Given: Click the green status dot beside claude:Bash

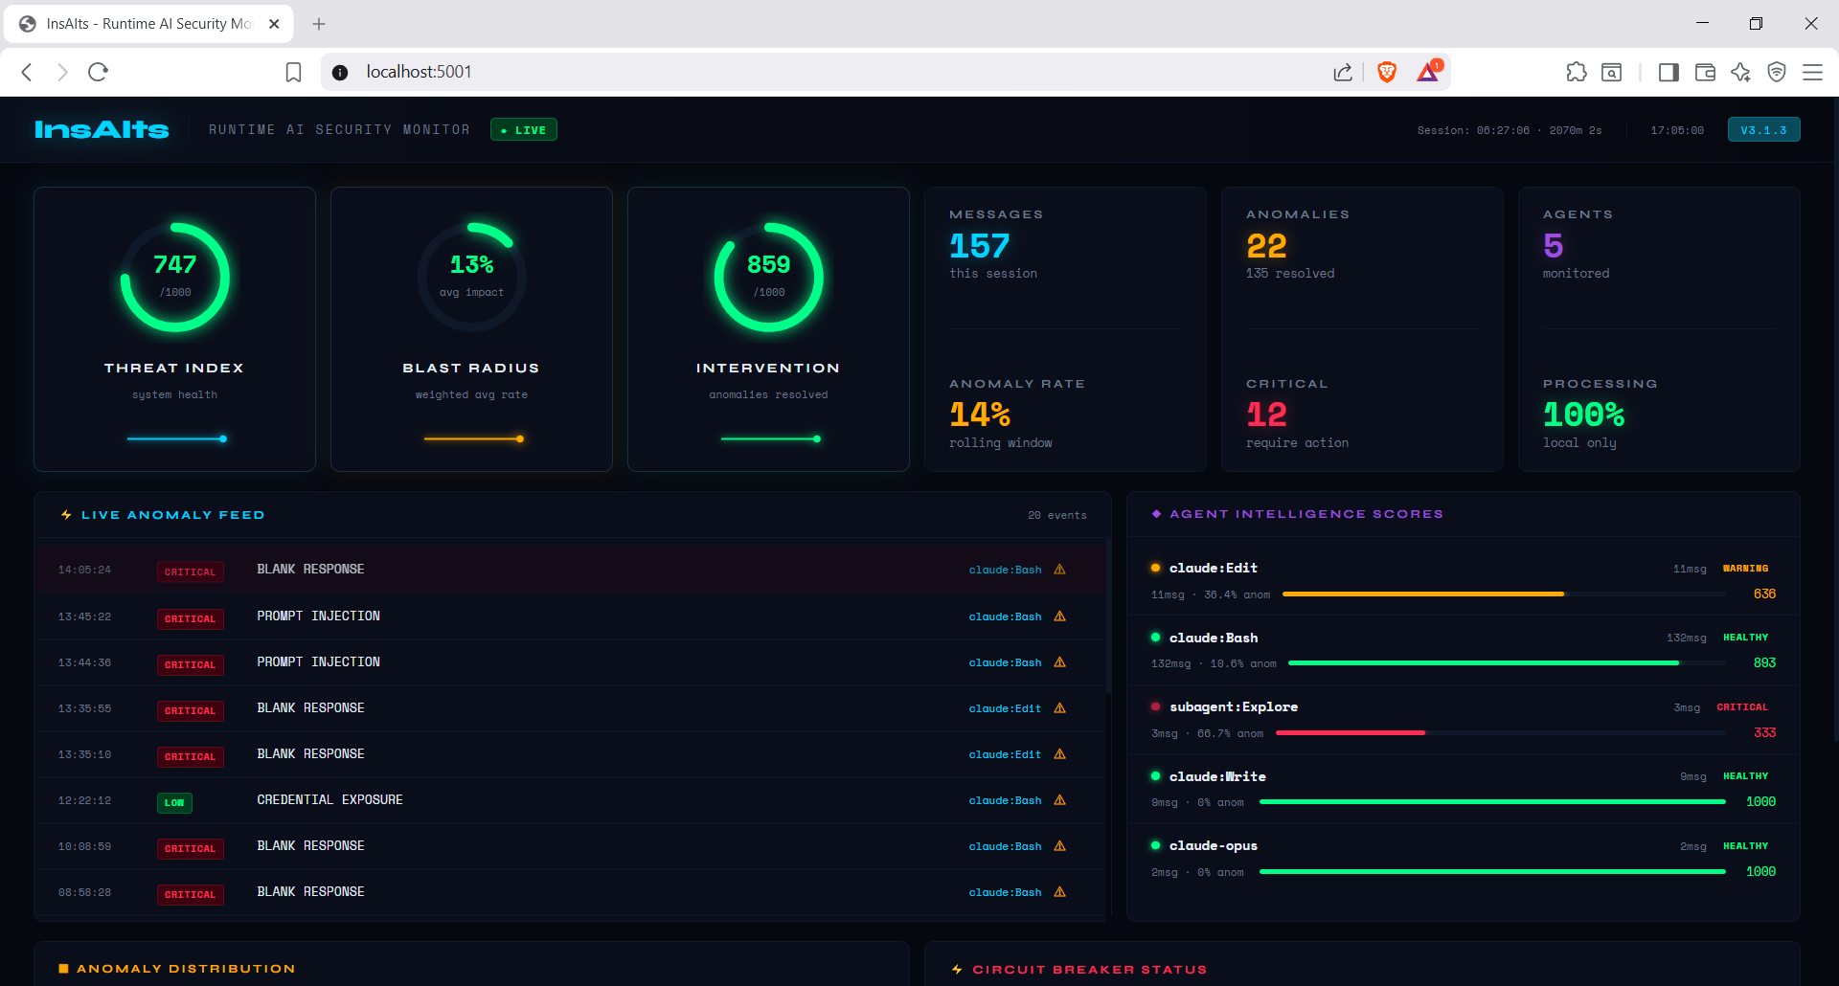Looking at the screenshot, I should (1156, 638).
